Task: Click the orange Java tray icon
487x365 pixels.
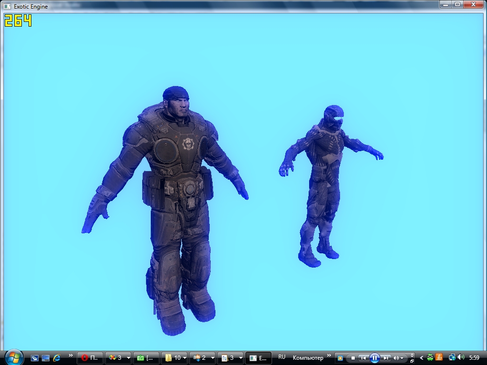Action: (439, 358)
